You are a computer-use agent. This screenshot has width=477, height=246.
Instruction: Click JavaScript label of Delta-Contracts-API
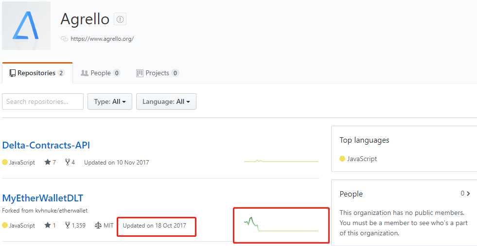[22, 163]
